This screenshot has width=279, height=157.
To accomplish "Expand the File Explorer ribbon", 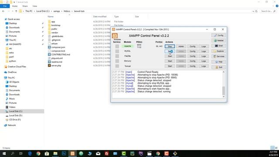I will pyautogui.click(x=273, y=6).
